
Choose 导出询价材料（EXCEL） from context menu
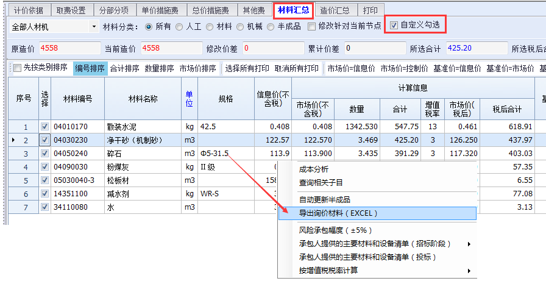[338, 213]
